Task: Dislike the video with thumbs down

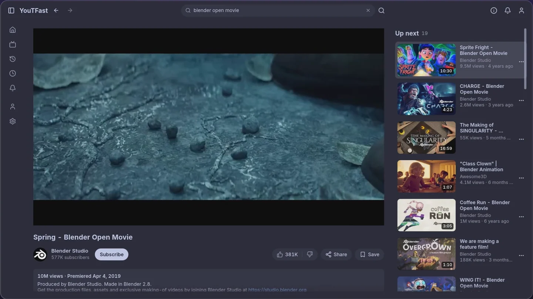Action: pos(310,254)
